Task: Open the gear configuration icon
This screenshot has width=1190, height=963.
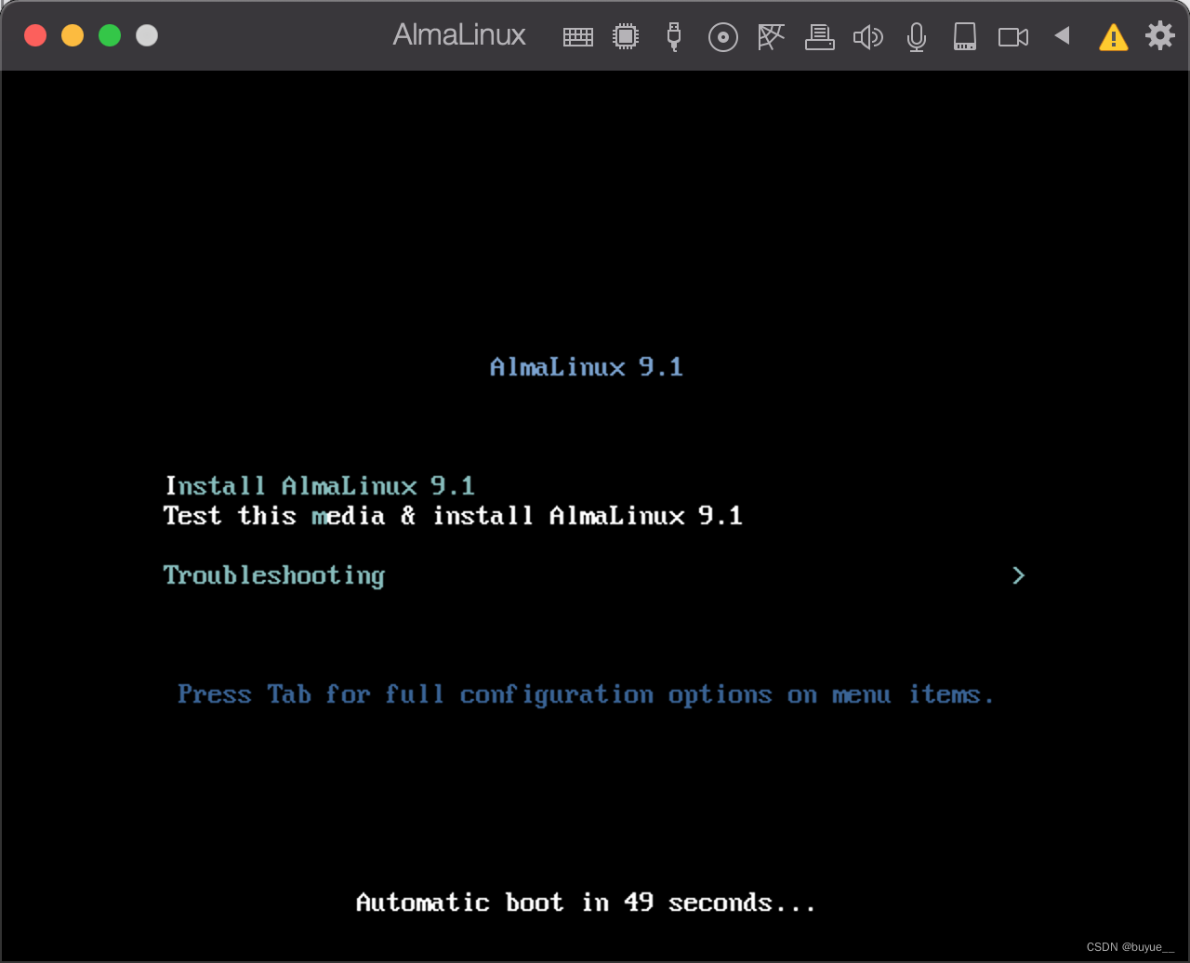Action: point(1160,35)
